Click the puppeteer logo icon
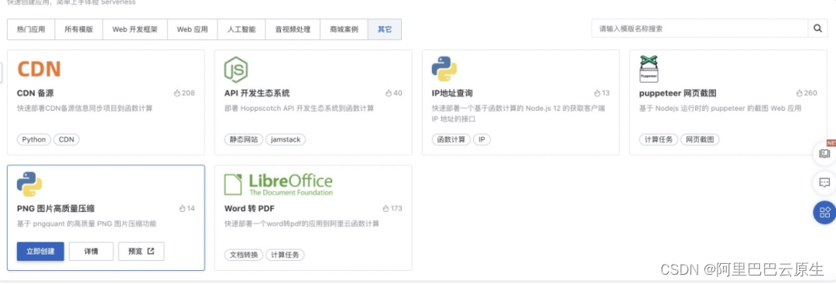The image size is (836, 284). (649, 70)
